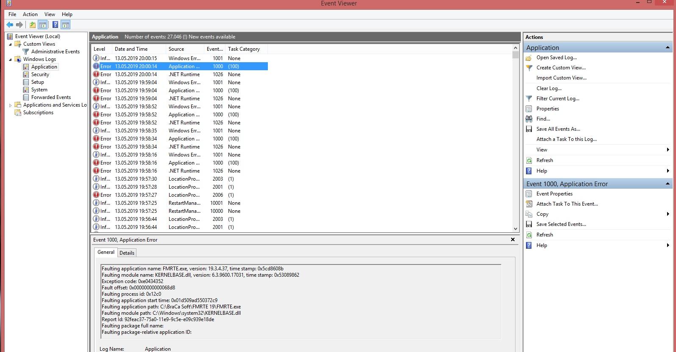Click the Event Properties icon
This screenshot has height=352, width=676.
pos(529,194)
